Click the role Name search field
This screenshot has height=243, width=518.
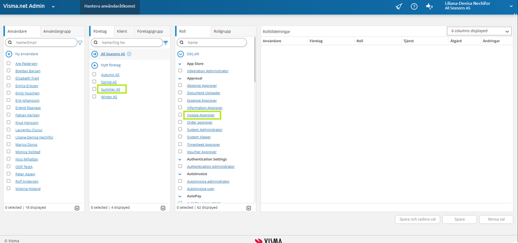pyautogui.click(x=212, y=43)
